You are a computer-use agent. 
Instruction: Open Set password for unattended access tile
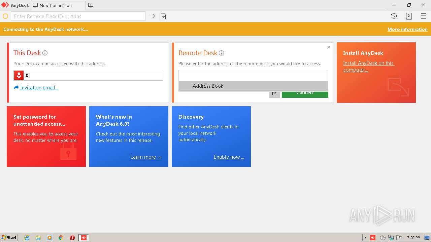click(x=46, y=136)
